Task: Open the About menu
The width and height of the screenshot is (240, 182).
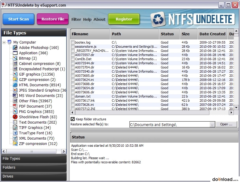Action: [x=100, y=19]
